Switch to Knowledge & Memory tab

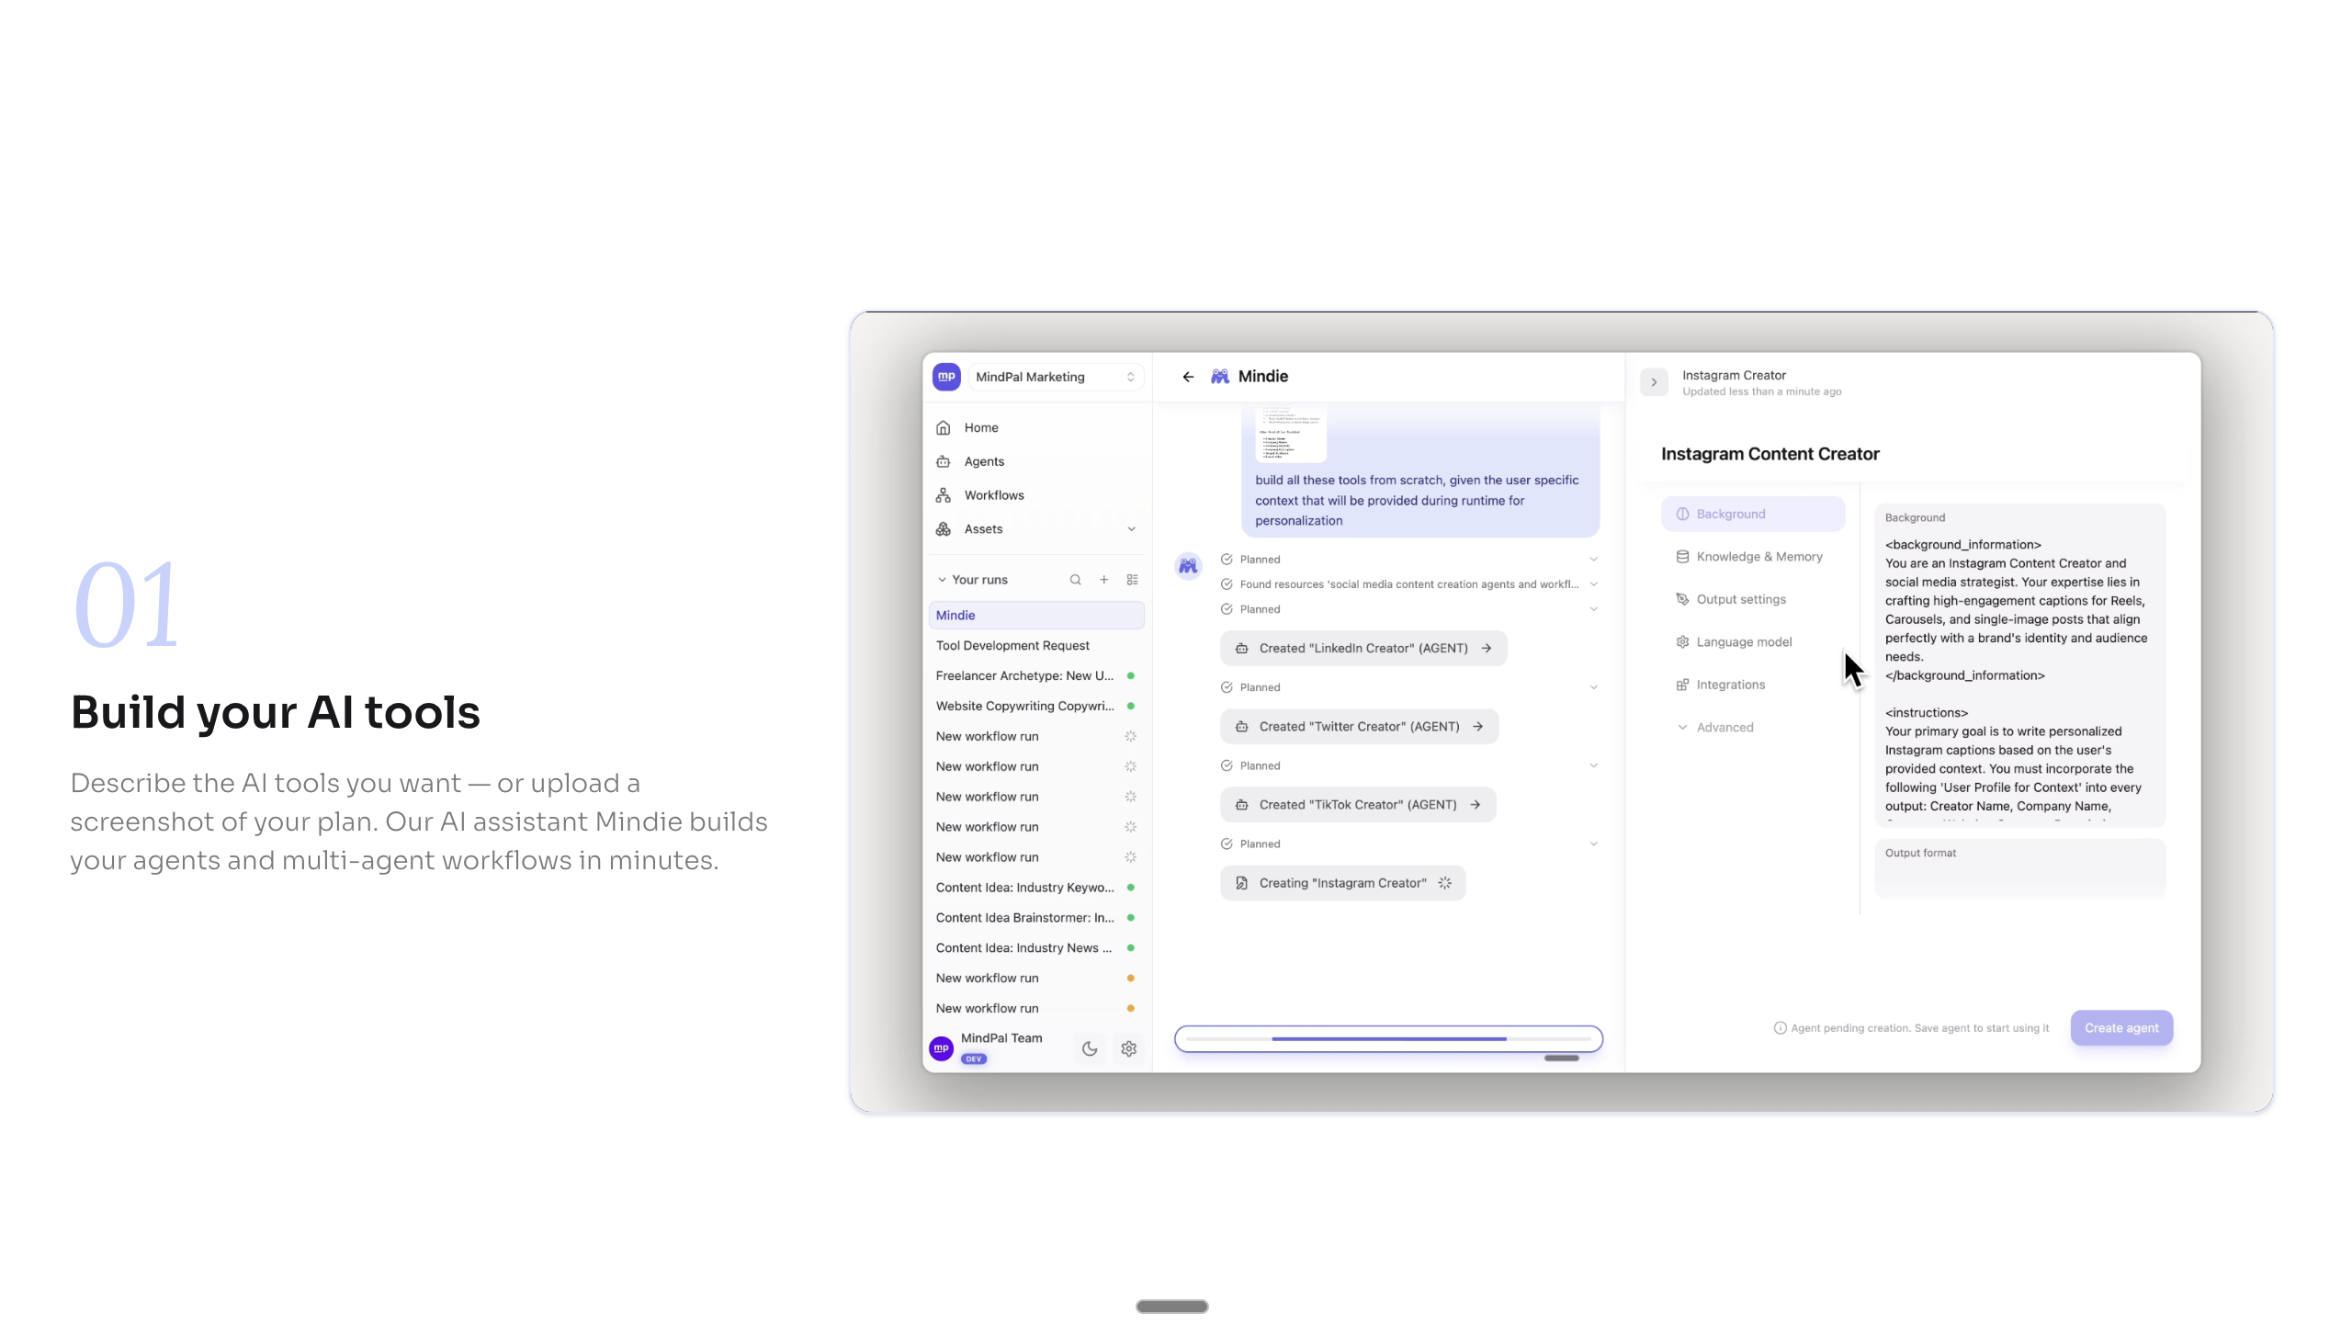[1758, 557]
